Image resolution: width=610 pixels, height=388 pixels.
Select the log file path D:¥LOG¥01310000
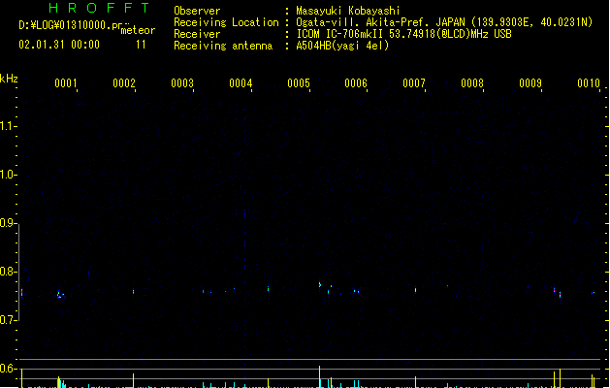[x=65, y=25]
